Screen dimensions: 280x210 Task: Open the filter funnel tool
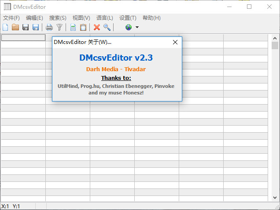tap(59, 27)
